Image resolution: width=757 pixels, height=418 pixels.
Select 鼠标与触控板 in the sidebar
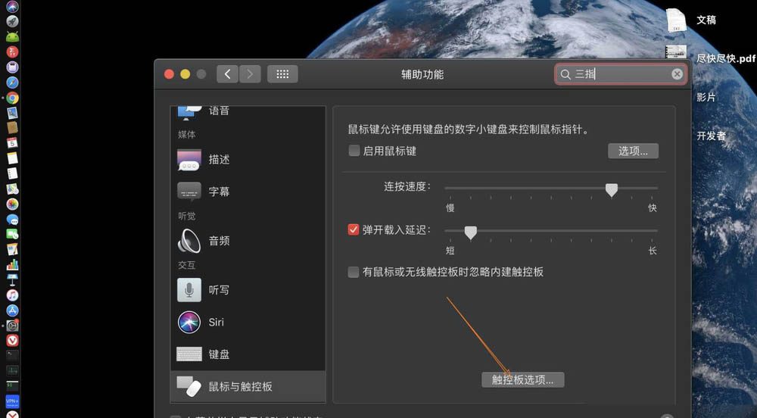[248, 387]
